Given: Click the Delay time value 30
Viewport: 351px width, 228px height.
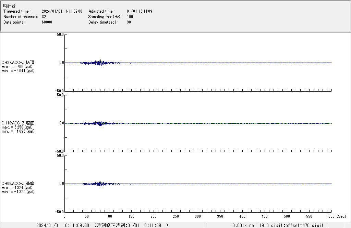Looking at the screenshot, I should (129, 22).
